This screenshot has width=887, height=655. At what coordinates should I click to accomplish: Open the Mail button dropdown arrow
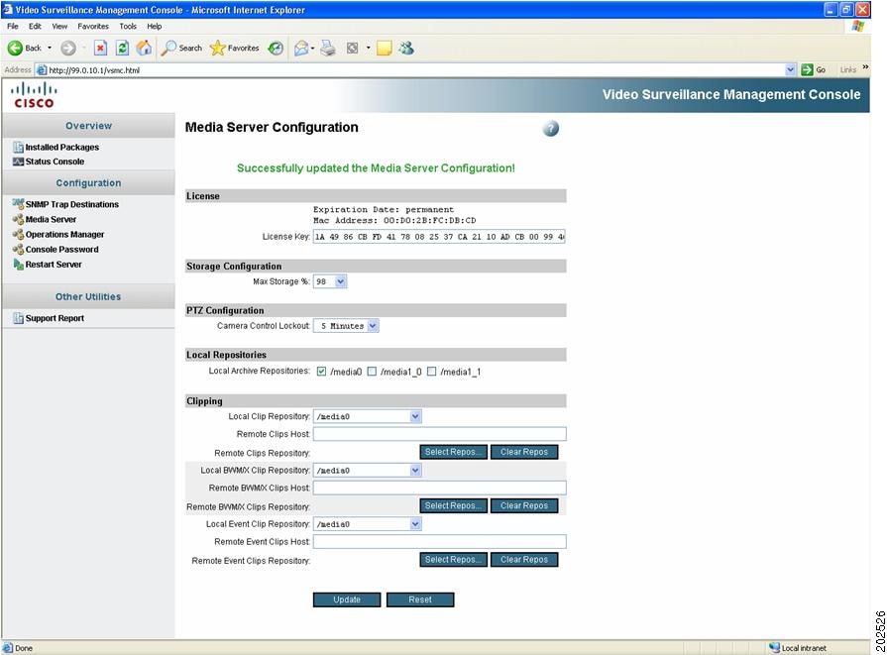point(312,49)
